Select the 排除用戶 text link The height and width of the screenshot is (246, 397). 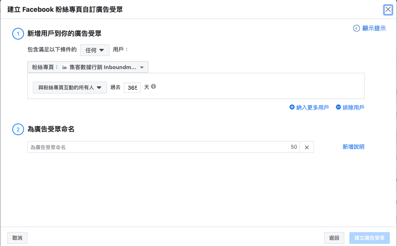[353, 107]
